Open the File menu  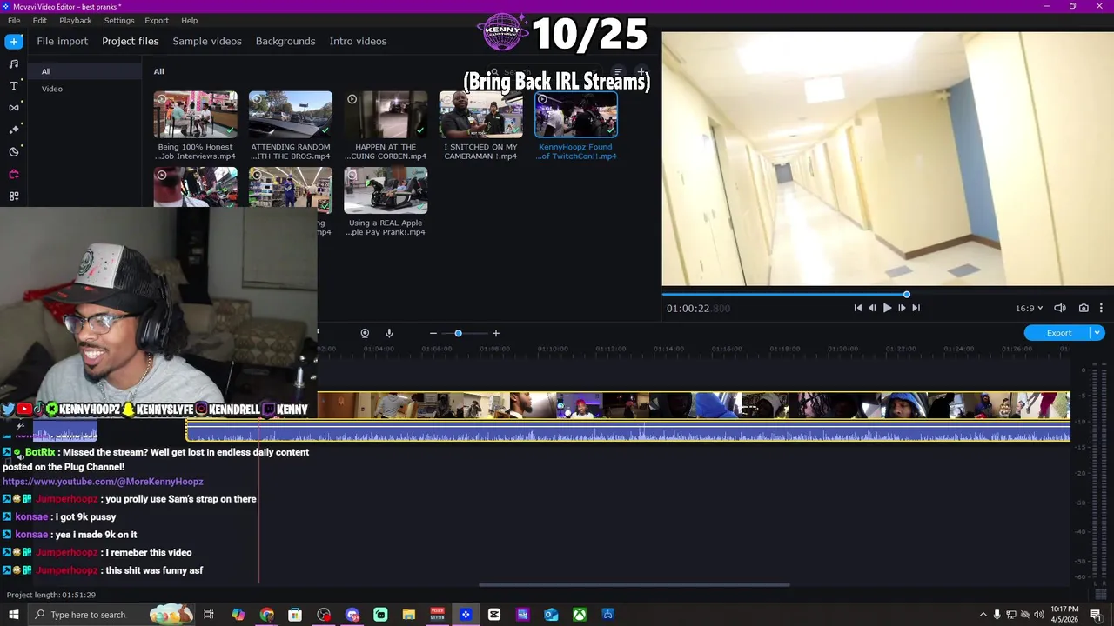[x=14, y=20]
